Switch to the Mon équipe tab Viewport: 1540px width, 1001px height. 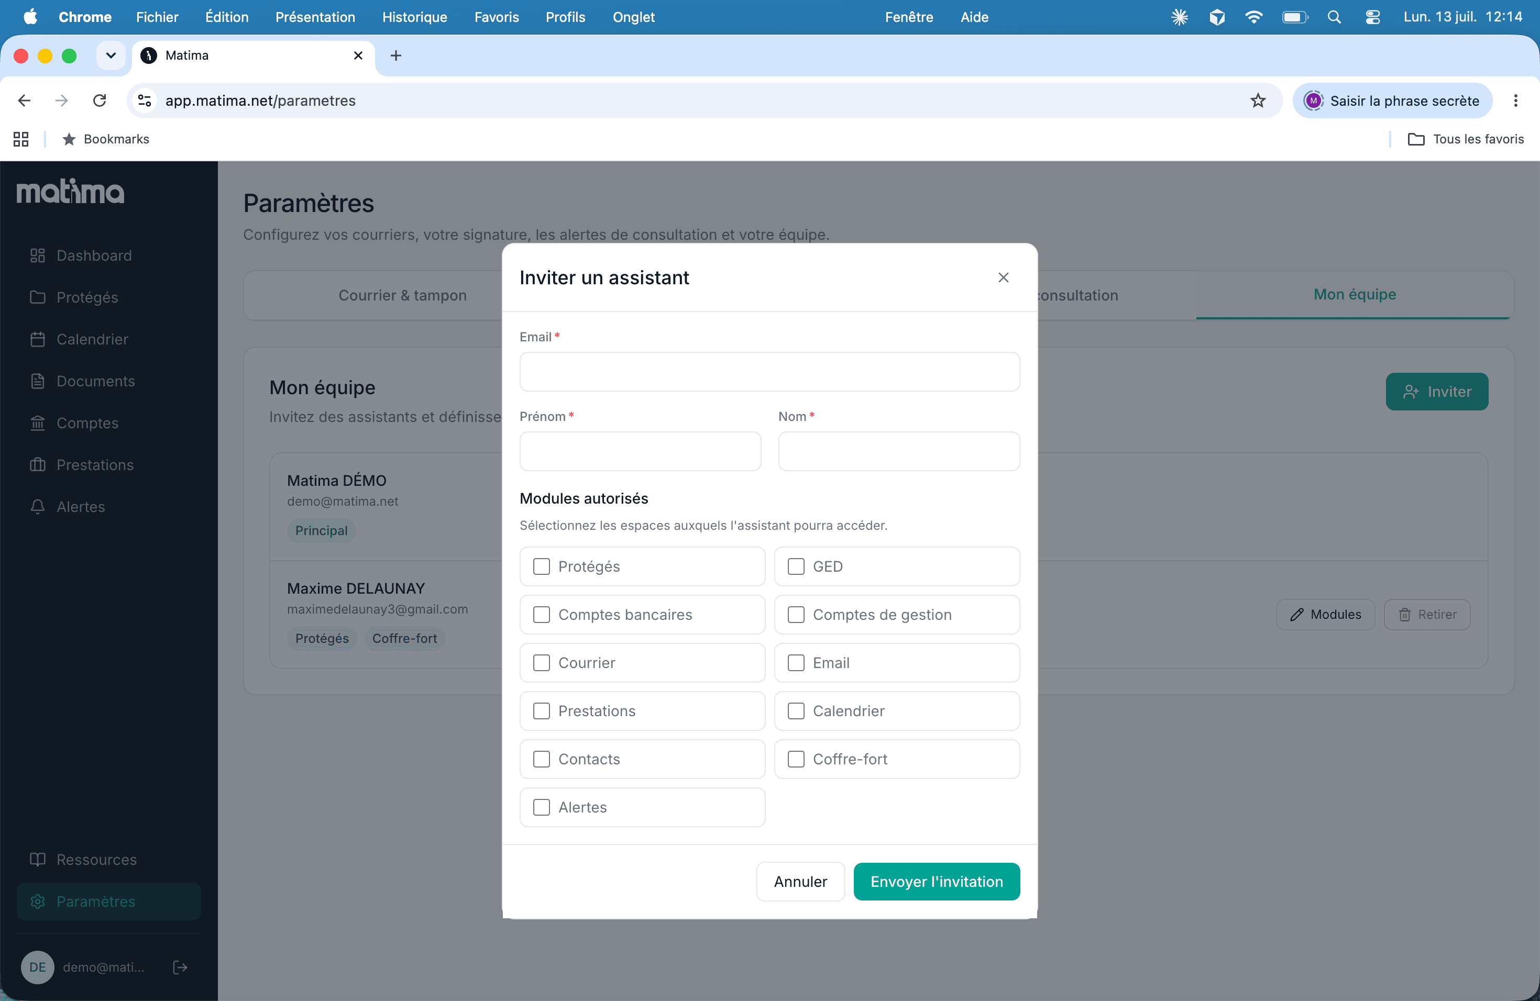click(x=1354, y=295)
